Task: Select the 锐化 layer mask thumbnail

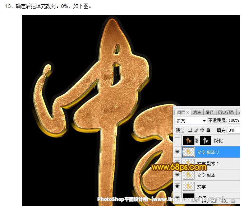Action: coord(205,141)
